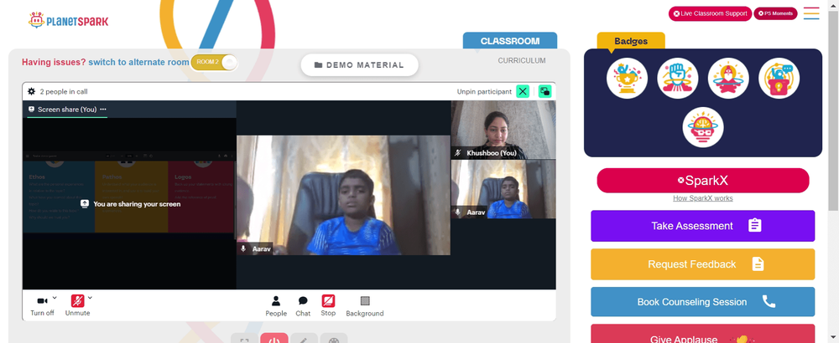Screen dimensions: 839x343
Task: Click the meditating wizard badge
Action: click(728, 78)
